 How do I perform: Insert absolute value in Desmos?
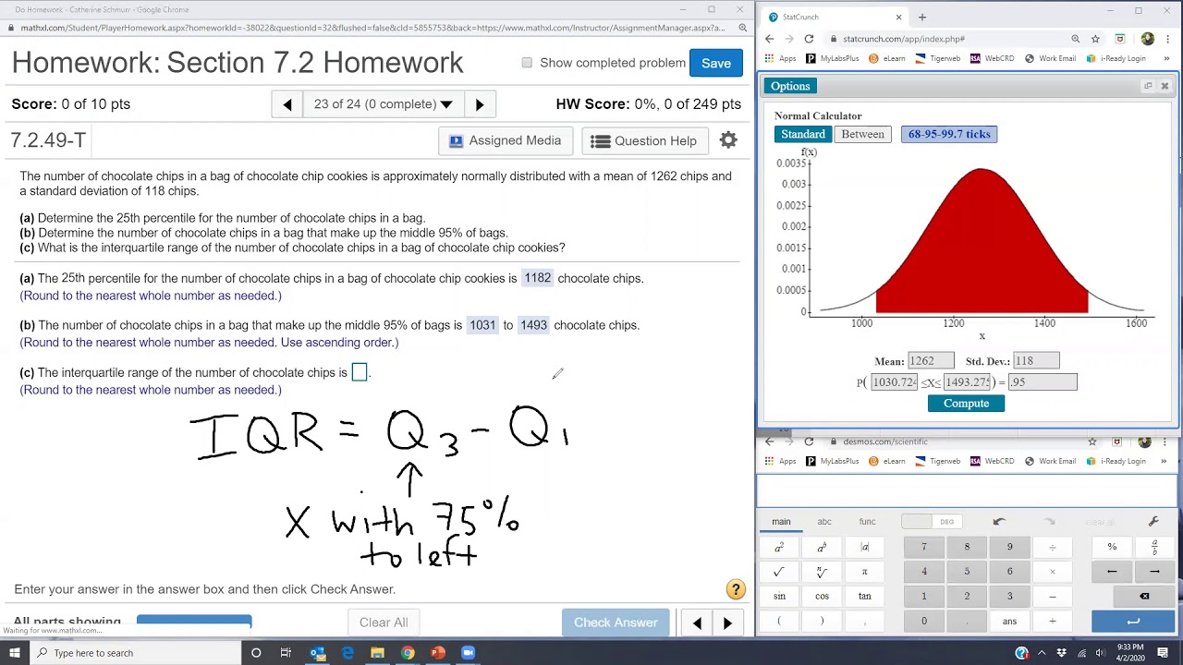click(864, 547)
